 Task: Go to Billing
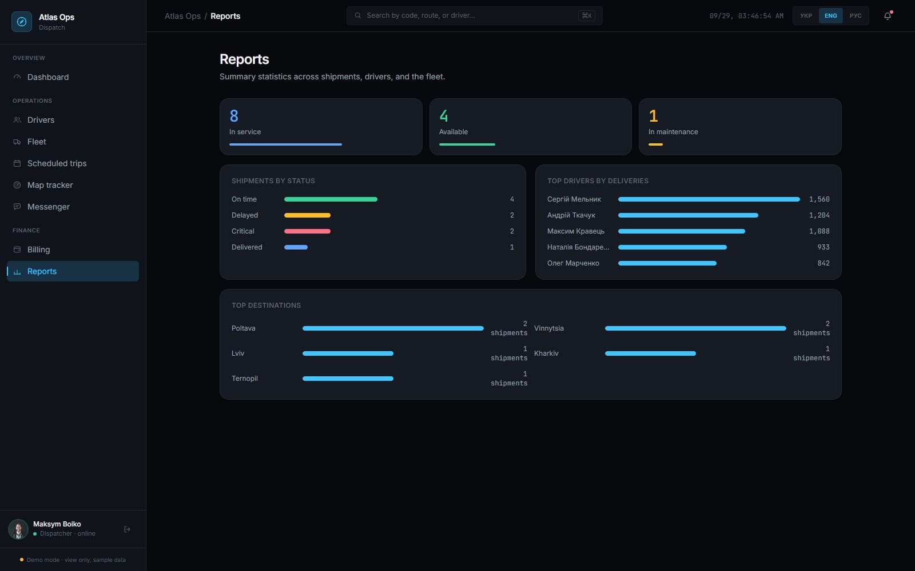click(x=73, y=250)
